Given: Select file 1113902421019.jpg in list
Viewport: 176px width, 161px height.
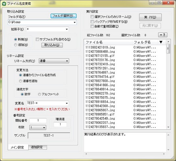Looking at the screenshot, I should coord(100,47).
